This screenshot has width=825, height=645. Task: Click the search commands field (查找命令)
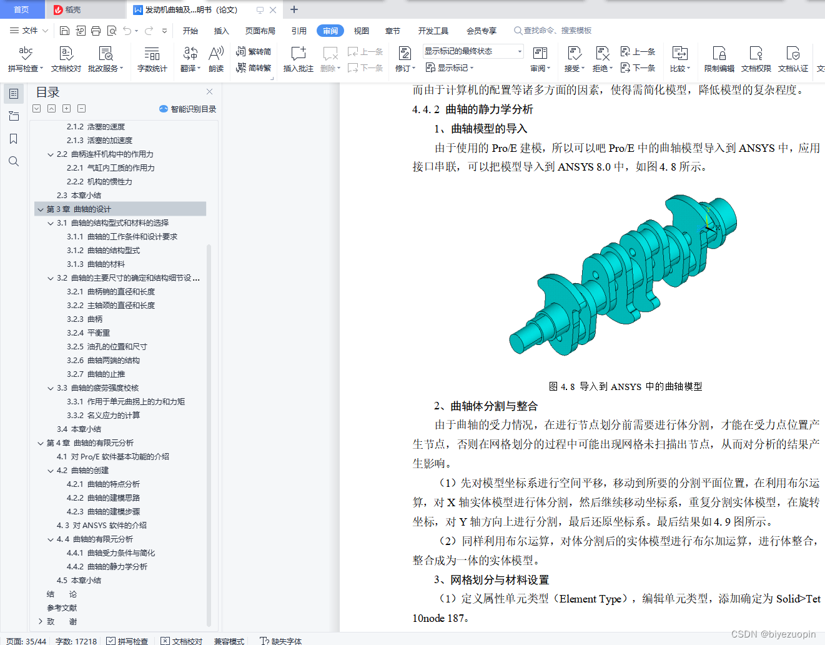tap(553, 31)
